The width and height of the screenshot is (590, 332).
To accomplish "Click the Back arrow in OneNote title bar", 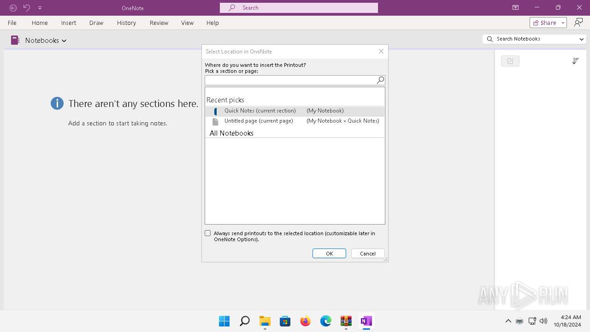I will click(x=13, y=8).
